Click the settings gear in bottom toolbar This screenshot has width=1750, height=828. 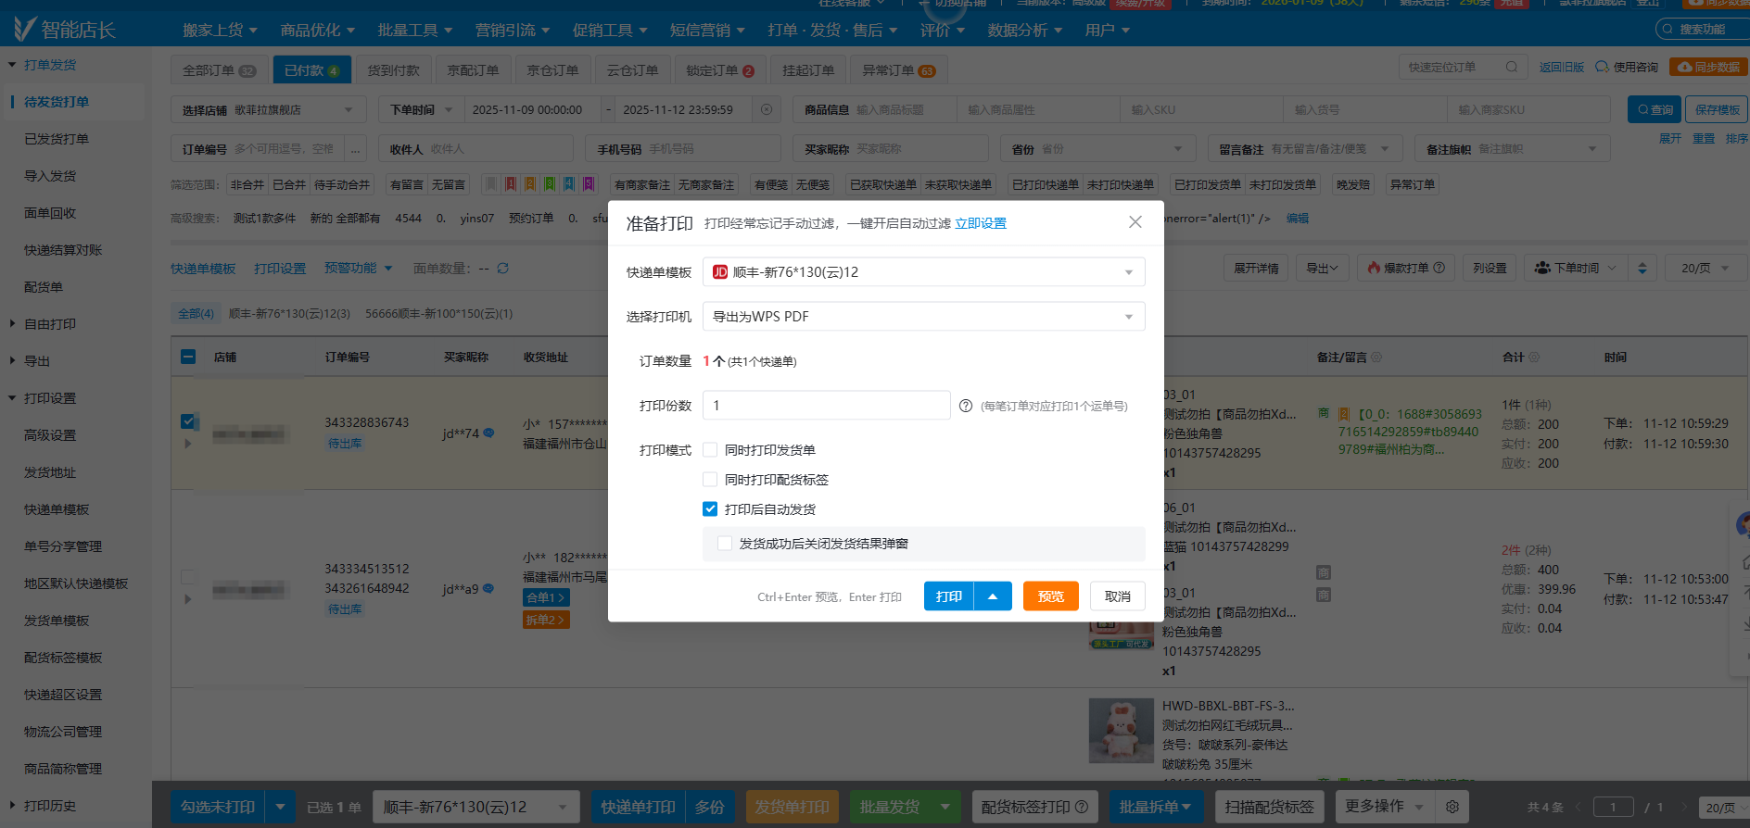1452,807
